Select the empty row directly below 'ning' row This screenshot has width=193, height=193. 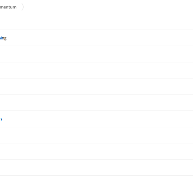(x=96, y=54)
